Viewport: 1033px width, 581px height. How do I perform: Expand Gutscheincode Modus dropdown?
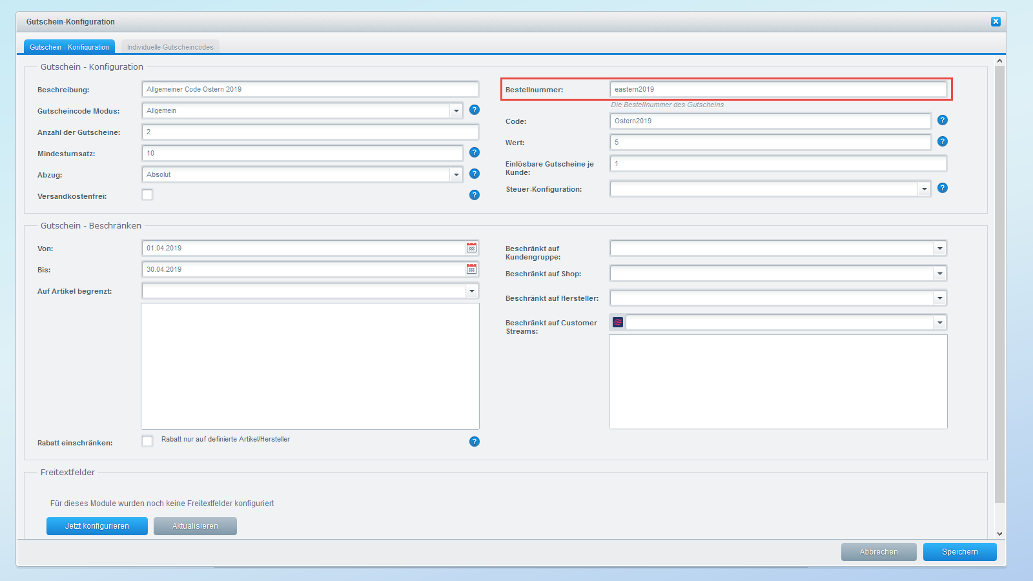click(x=456, y=110)
